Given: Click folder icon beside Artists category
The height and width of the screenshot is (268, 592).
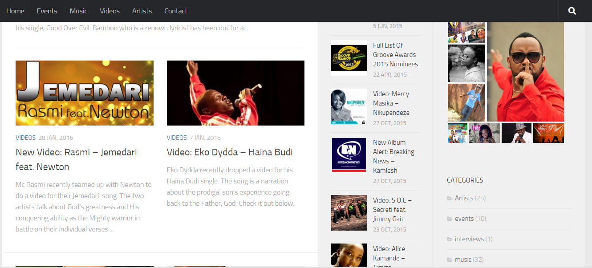Looking at the screenshot, I should (450, 198).
